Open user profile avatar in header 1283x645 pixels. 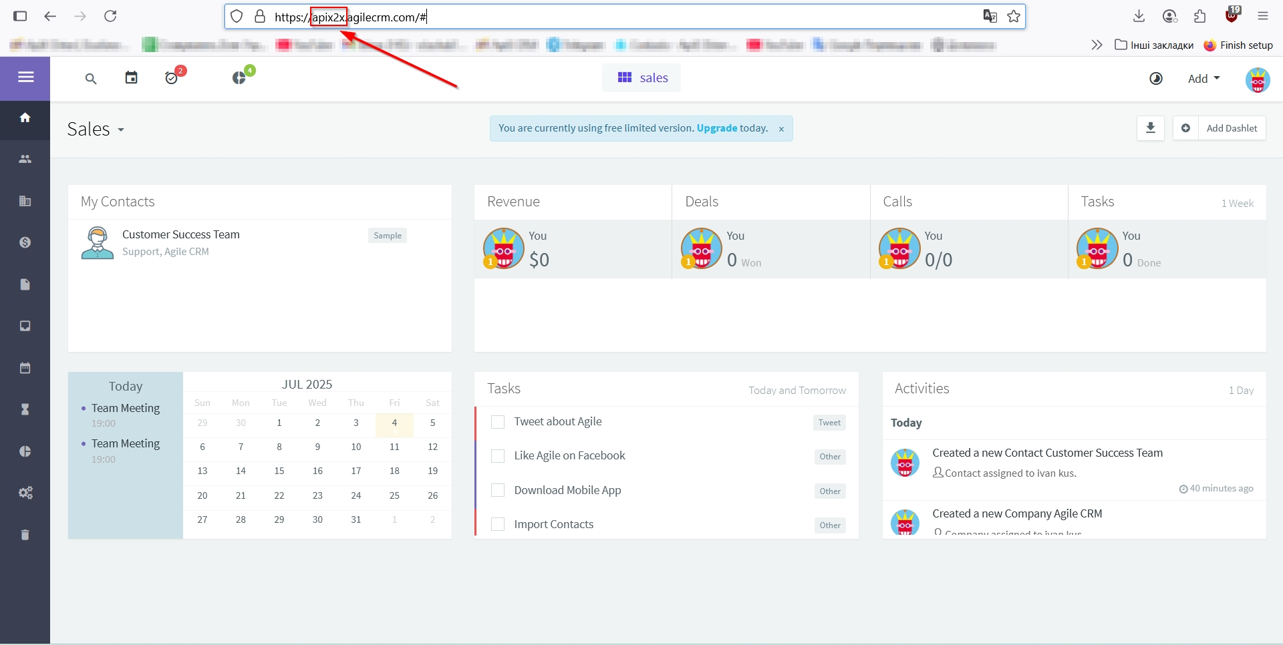tap(1258, 79)
